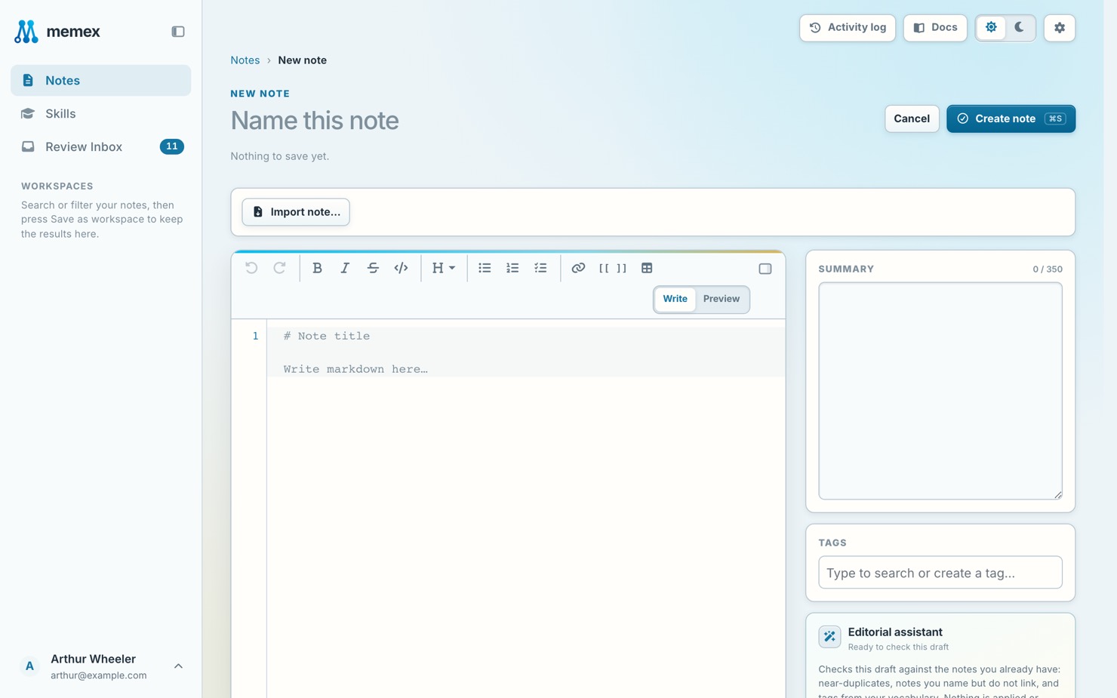Open the Activity log
Screen dimensions: 1117x698
(848, 28)
